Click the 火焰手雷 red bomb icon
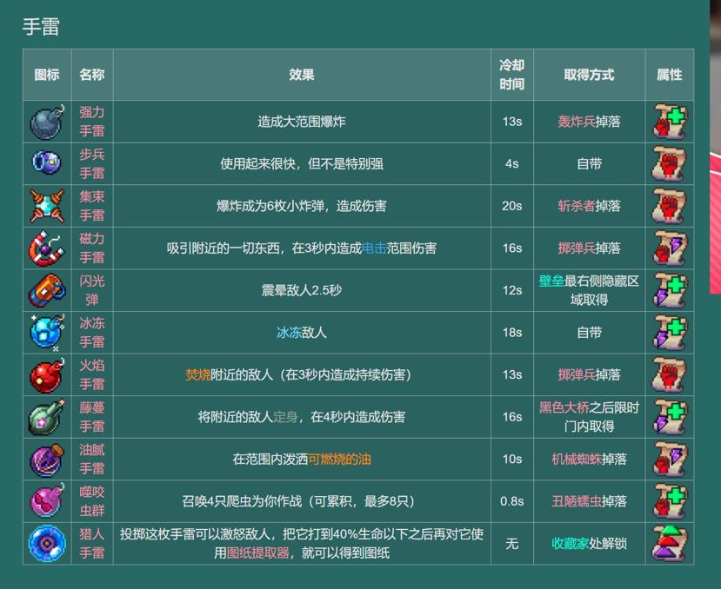This screenshot has height=589, width=721. [47, 375]
